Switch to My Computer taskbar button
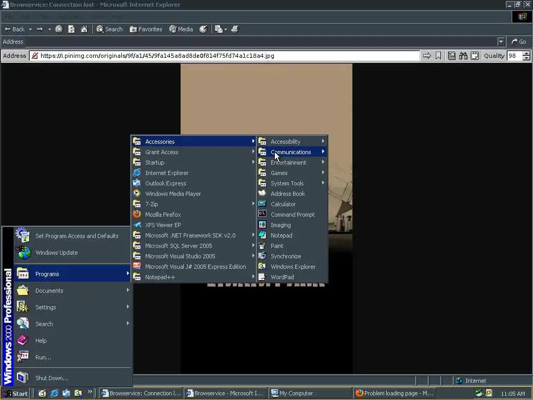 point(310,393)
